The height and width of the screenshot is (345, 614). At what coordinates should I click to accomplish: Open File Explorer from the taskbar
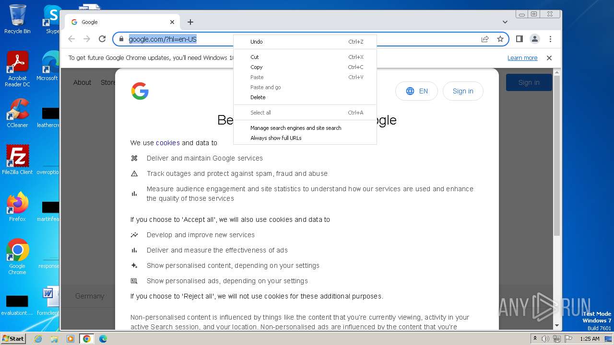tap(54, 339)
